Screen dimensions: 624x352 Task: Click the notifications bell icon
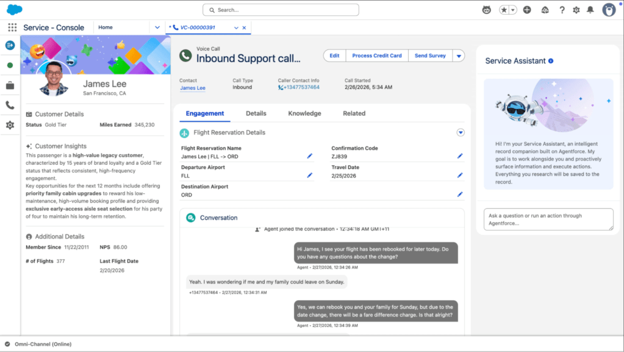pos(589,9)
